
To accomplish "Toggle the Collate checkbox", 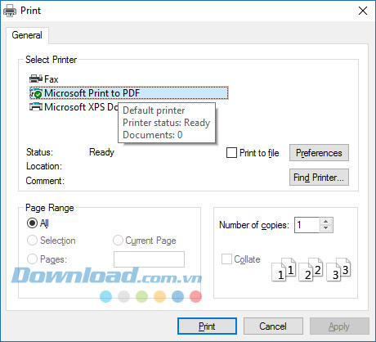I will coord(226,259).
